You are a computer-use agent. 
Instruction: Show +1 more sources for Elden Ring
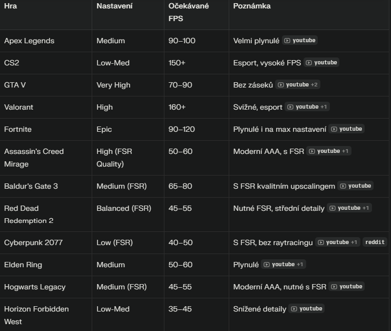coord(300,265)
